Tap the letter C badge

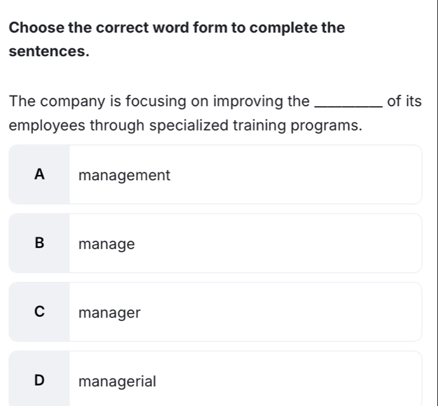(40, 312)
